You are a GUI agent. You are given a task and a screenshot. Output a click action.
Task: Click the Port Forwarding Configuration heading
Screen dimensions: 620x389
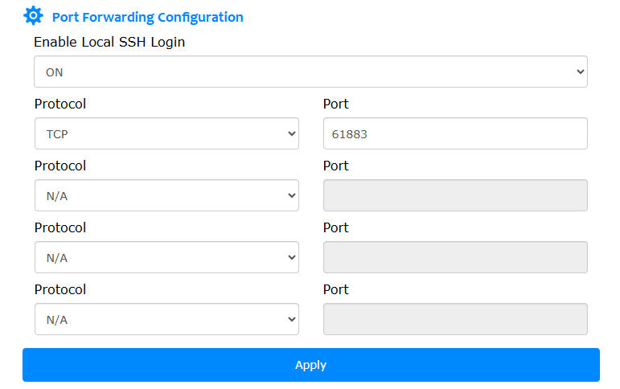(147, 18)
